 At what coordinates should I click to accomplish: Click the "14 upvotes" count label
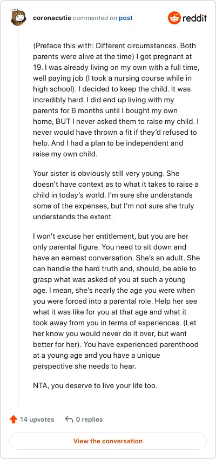[37, 419]
